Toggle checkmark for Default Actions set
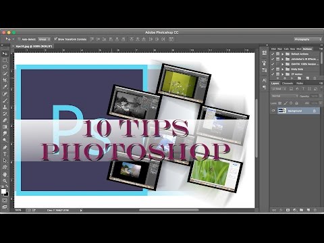 coord(273,54)
